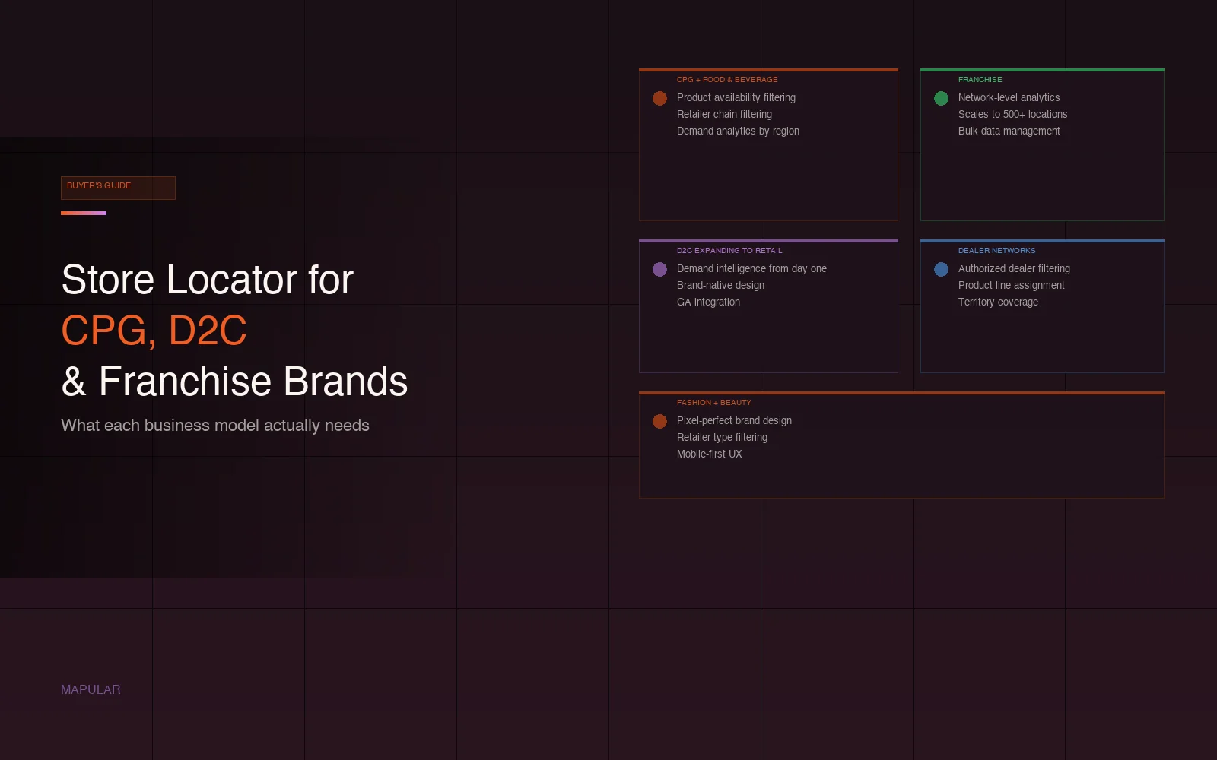Click the gradient accent bar under Buyer's Guide badge
Screen dimensions: 1217x760
pos(84,214)
